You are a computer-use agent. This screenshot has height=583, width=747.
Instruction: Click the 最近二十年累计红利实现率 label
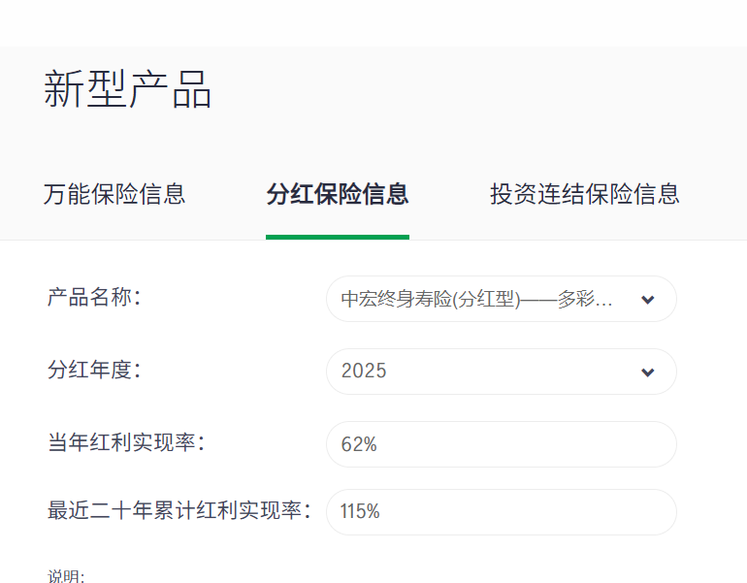tap(179, 510)
